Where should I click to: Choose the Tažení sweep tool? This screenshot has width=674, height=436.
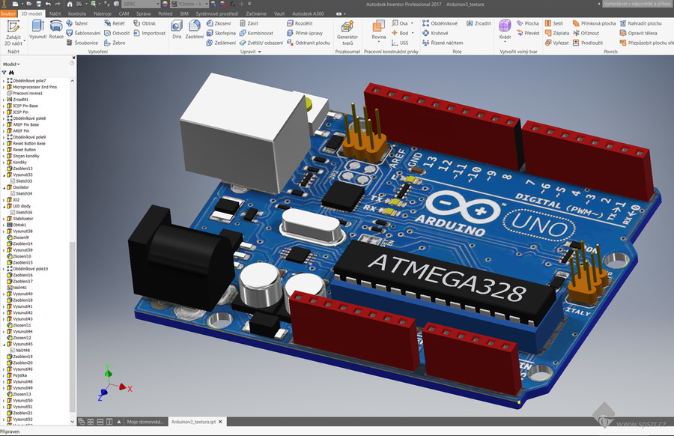[76, 23]
